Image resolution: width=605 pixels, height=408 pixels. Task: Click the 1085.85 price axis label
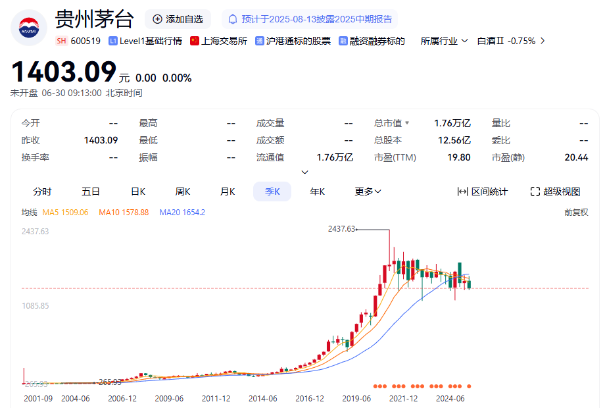click(36, 306)
